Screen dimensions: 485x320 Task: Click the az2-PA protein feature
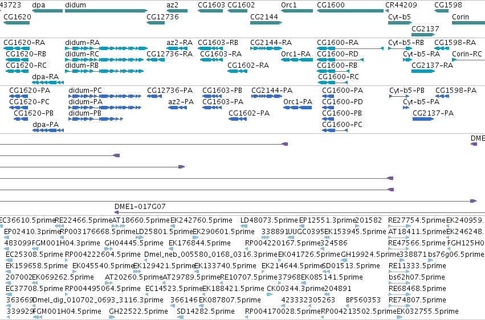click(178, 108)
